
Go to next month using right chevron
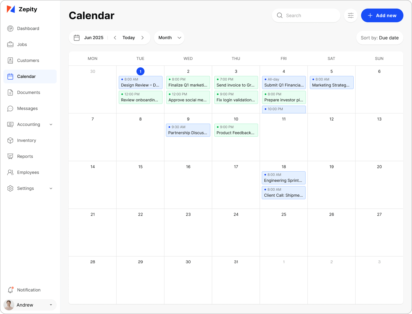pos(142,38)
